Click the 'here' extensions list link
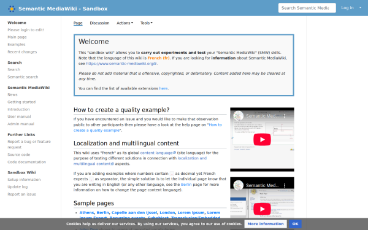 (x=163, y=88)
